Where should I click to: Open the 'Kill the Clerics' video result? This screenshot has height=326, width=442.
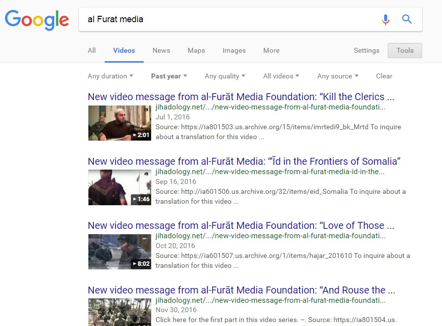[241, 97]
